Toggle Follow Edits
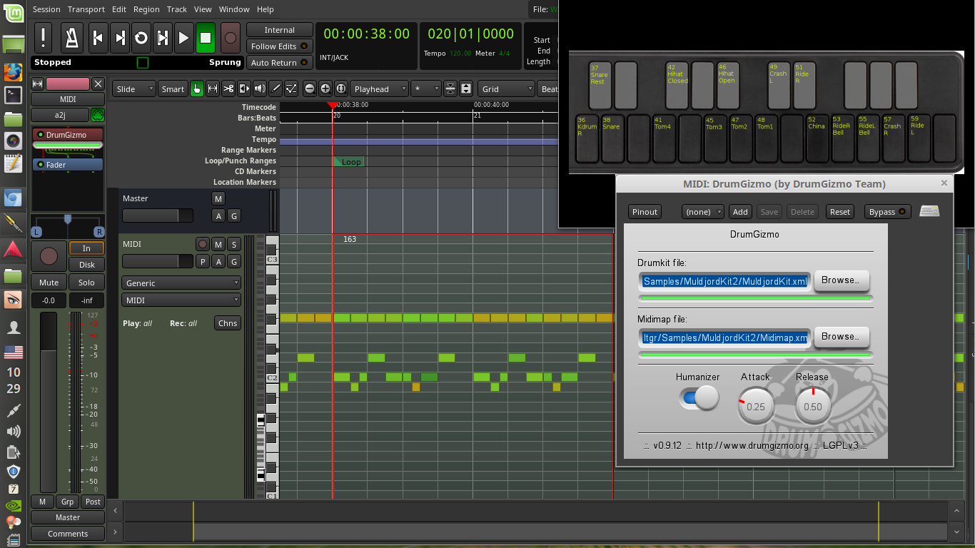The image size is (975, 548). 280,46
